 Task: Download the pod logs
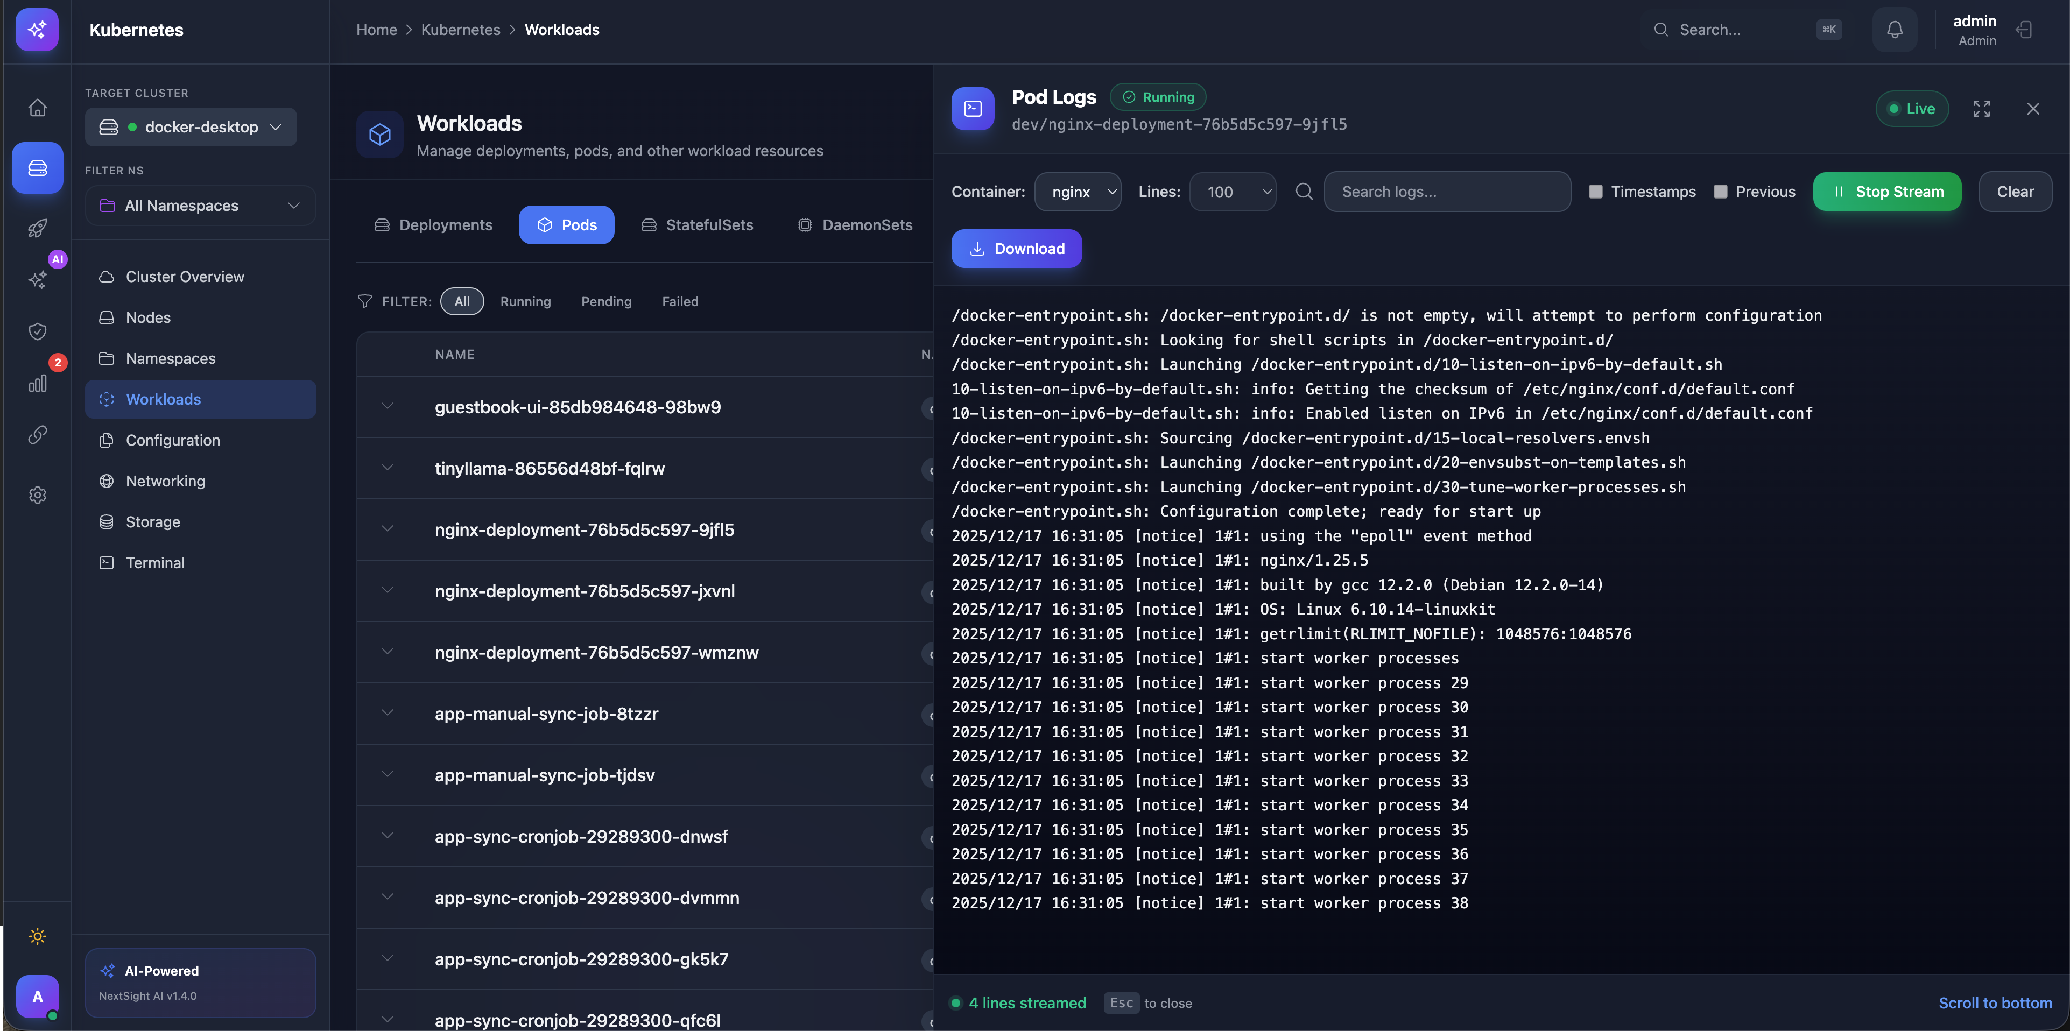click(x=1016, y=248)
